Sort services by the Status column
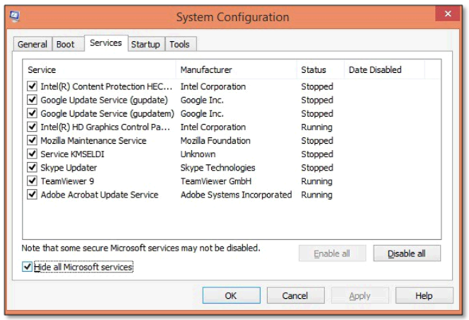The width and height of the screenshot is (469, 320). point(314,70)
